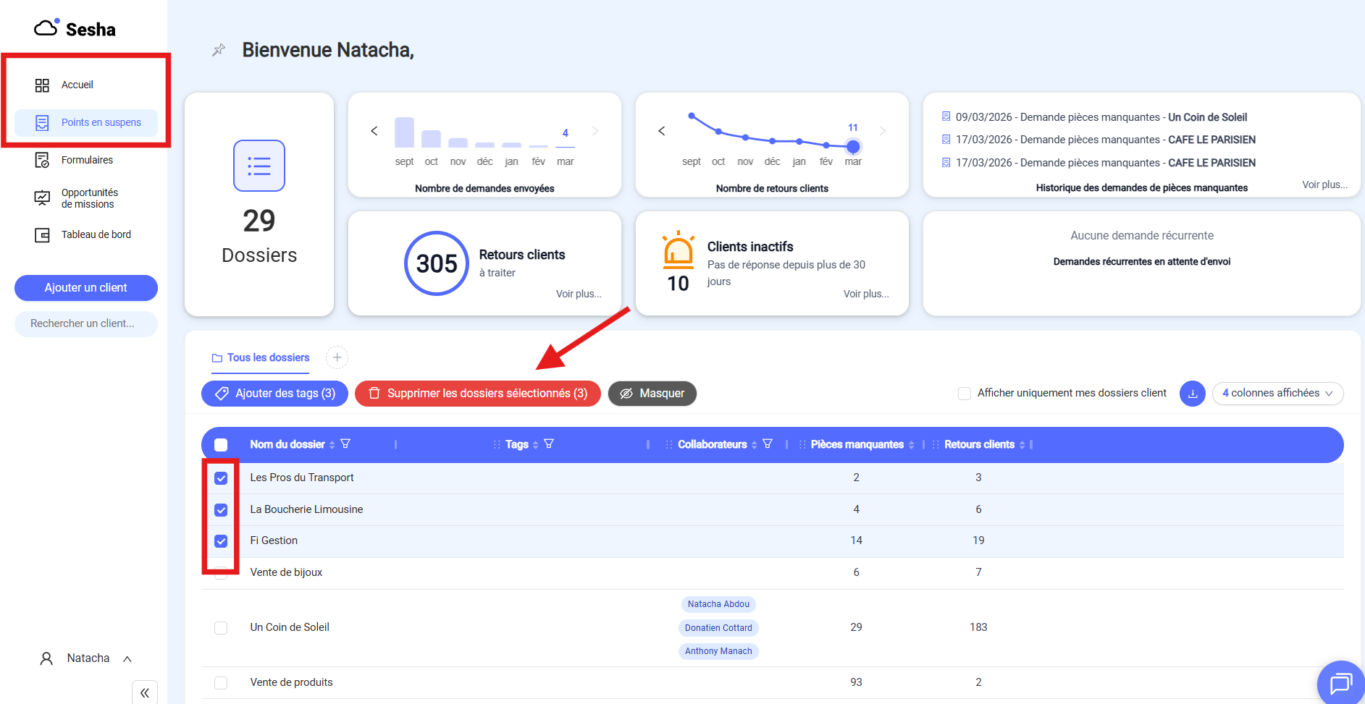Click the mar data point on retours chart
Image resolution: width=1365 pixels, height=704 pixels.
[853, 147]
